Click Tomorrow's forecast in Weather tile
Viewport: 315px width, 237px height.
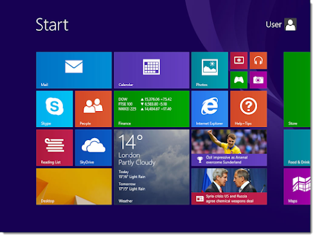pos(132,186)
